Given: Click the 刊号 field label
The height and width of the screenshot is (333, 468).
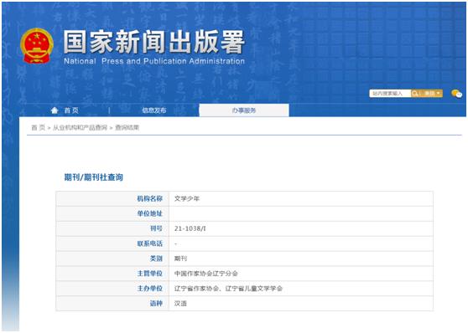Looking at the screenshot, I should coord(156,228).
